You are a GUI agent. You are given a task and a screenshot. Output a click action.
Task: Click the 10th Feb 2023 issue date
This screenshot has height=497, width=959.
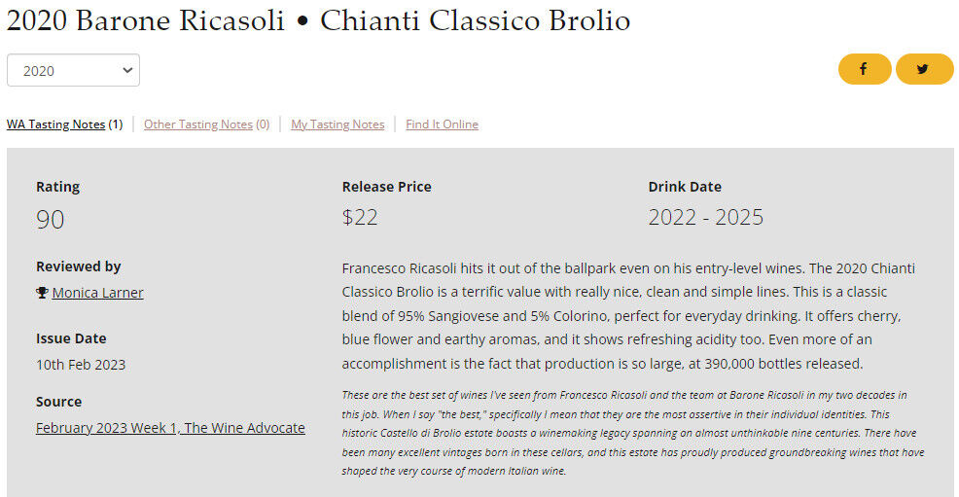81,365
